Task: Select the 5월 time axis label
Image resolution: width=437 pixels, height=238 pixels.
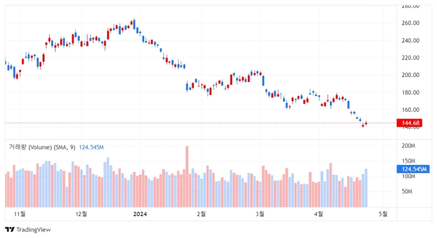Action: coord(383,214)
